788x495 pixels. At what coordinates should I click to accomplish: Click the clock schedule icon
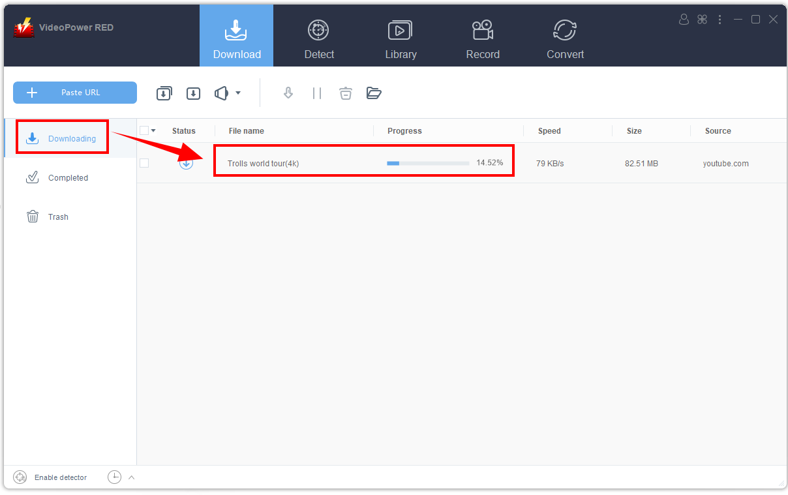tap(114, 477)
